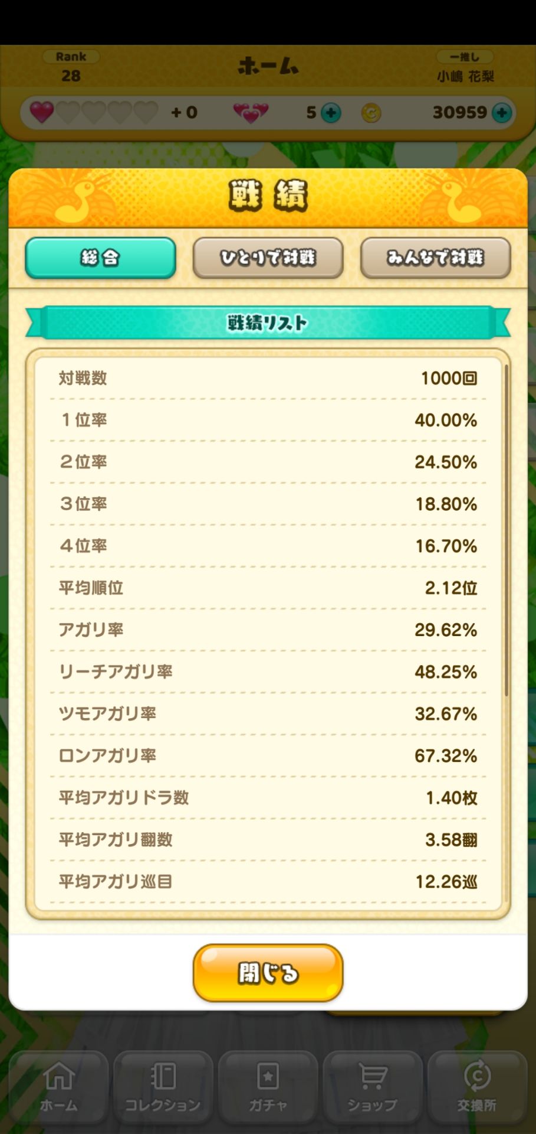Tap the Rank 28 badge
This screenshot has height=1134, width=536.
(x=71, y=67)
